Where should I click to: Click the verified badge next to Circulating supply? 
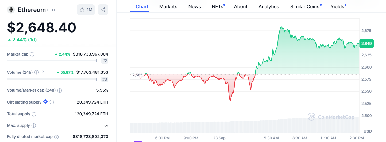[x=45, y=101]
